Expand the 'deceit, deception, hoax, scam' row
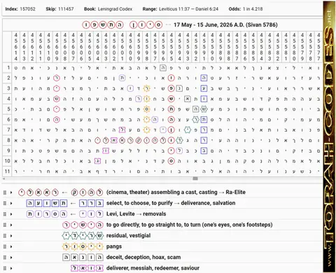 11,258
